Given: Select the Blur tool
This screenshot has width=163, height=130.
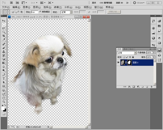Looking at the screenshot, I should click(x=4, y=66).
